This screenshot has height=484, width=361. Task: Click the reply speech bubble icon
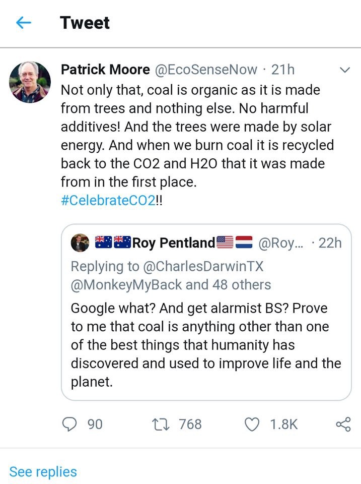click(x=68, y=425)
